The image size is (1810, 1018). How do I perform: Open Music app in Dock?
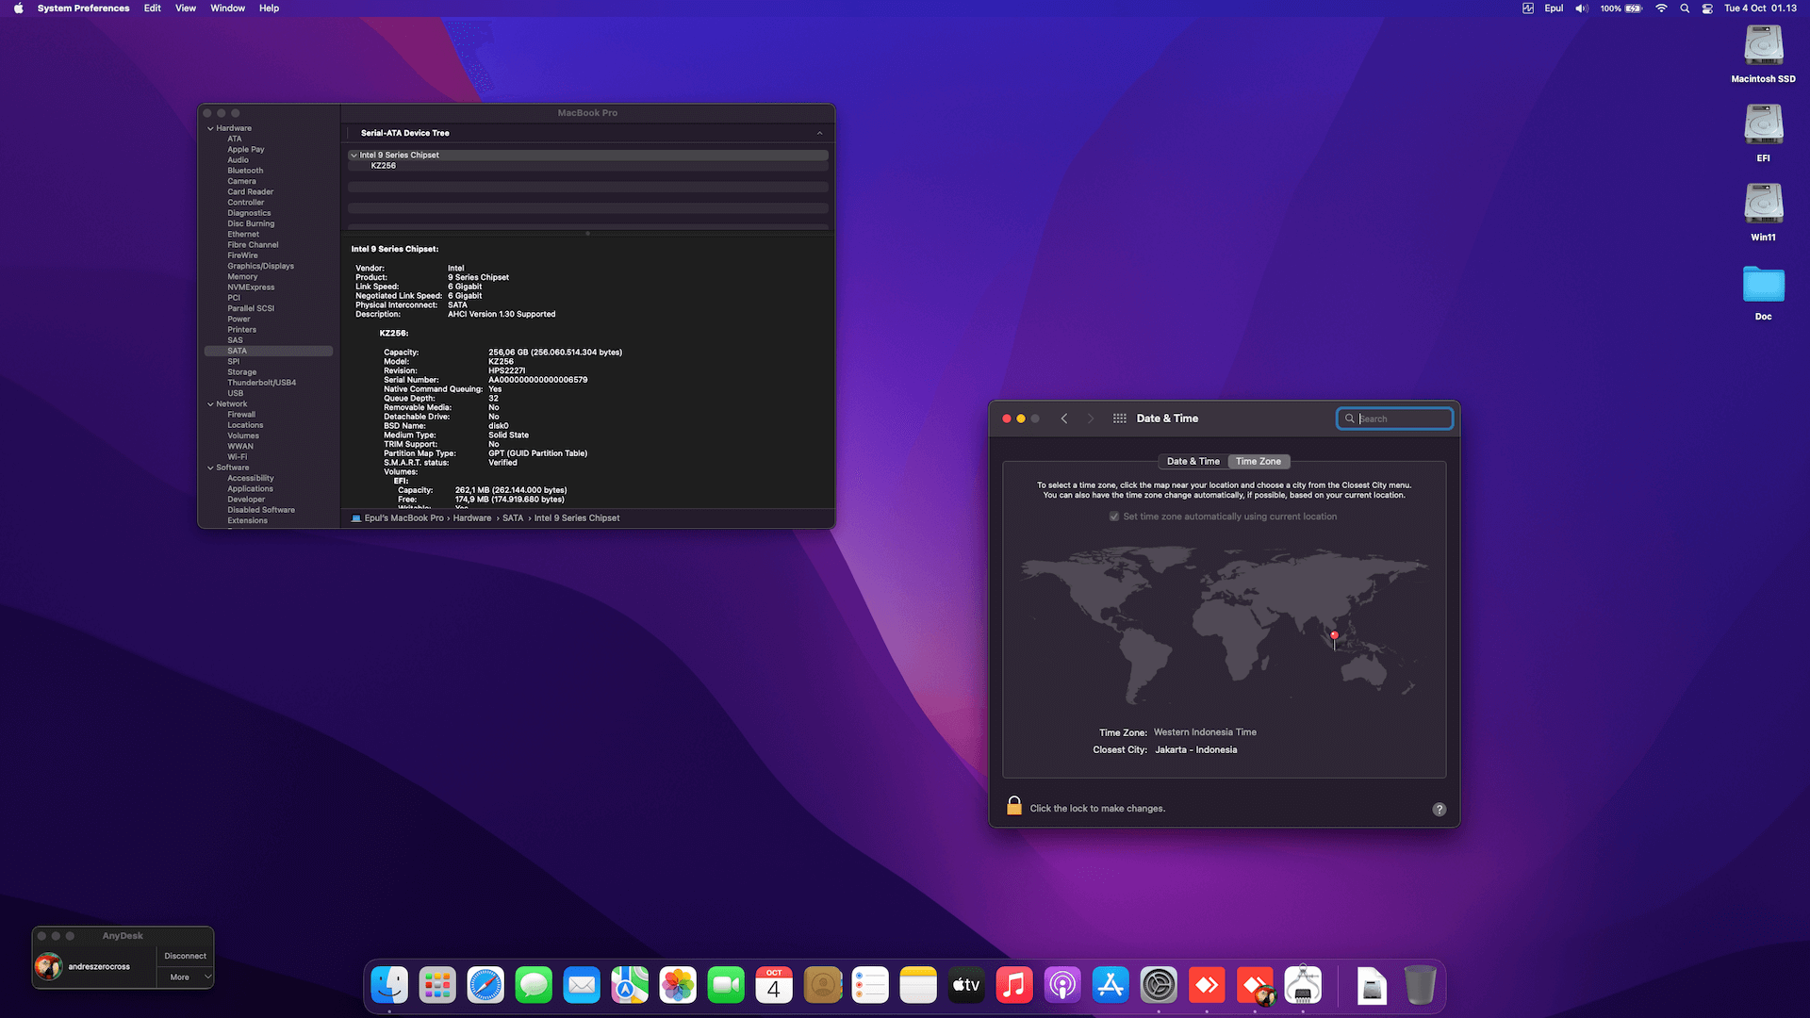[1014, 985]
